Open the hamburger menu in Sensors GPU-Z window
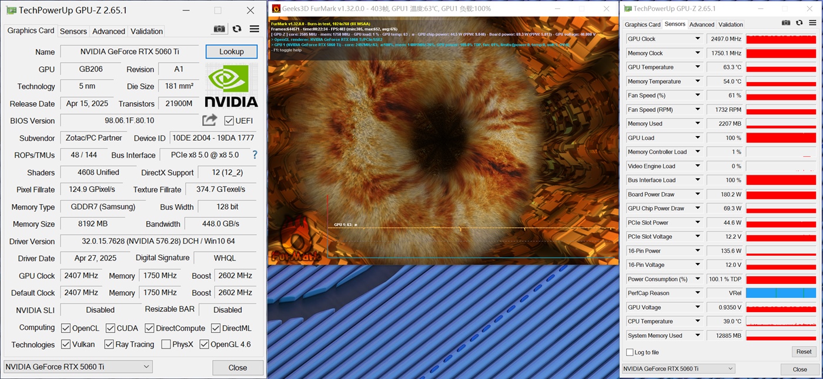 click(812, 23)
